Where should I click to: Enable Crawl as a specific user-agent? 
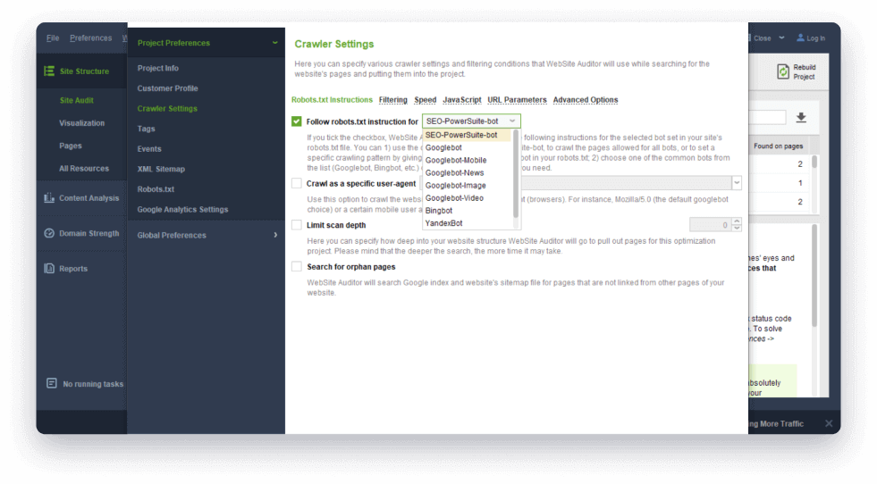pyautogui.click(x=297, y=183)
